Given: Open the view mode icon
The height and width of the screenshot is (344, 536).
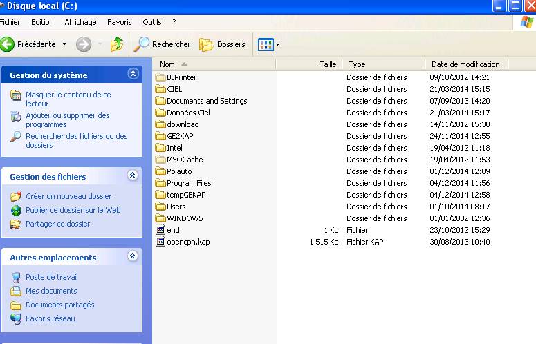Looking at the screenshot, I should [266, 44].
